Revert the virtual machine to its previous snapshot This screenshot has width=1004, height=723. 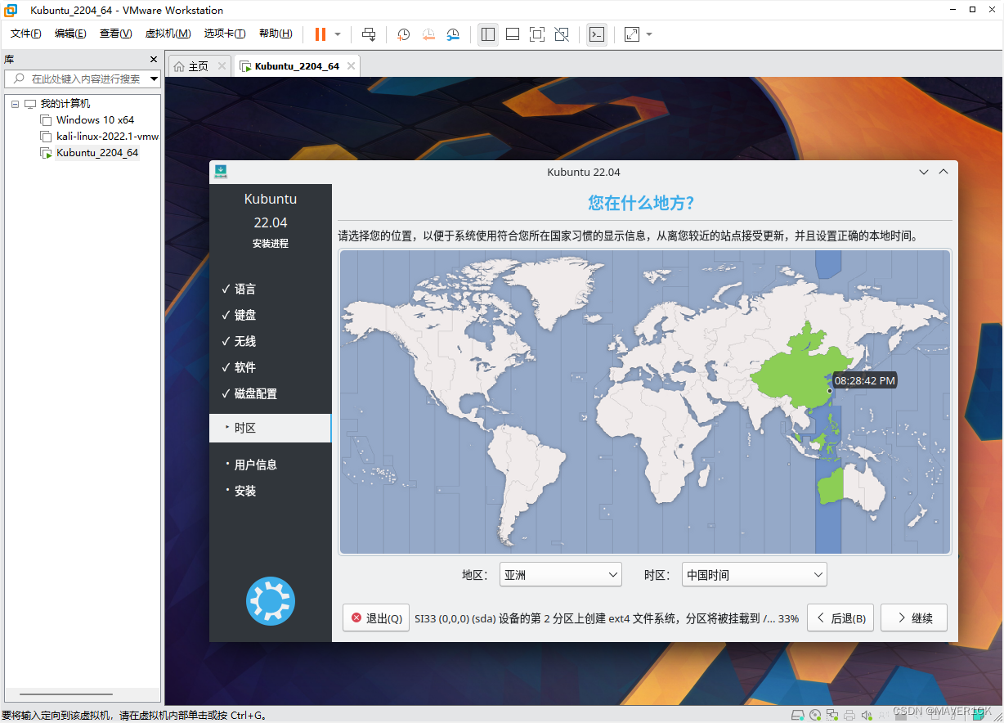click(x=428, y=34)
